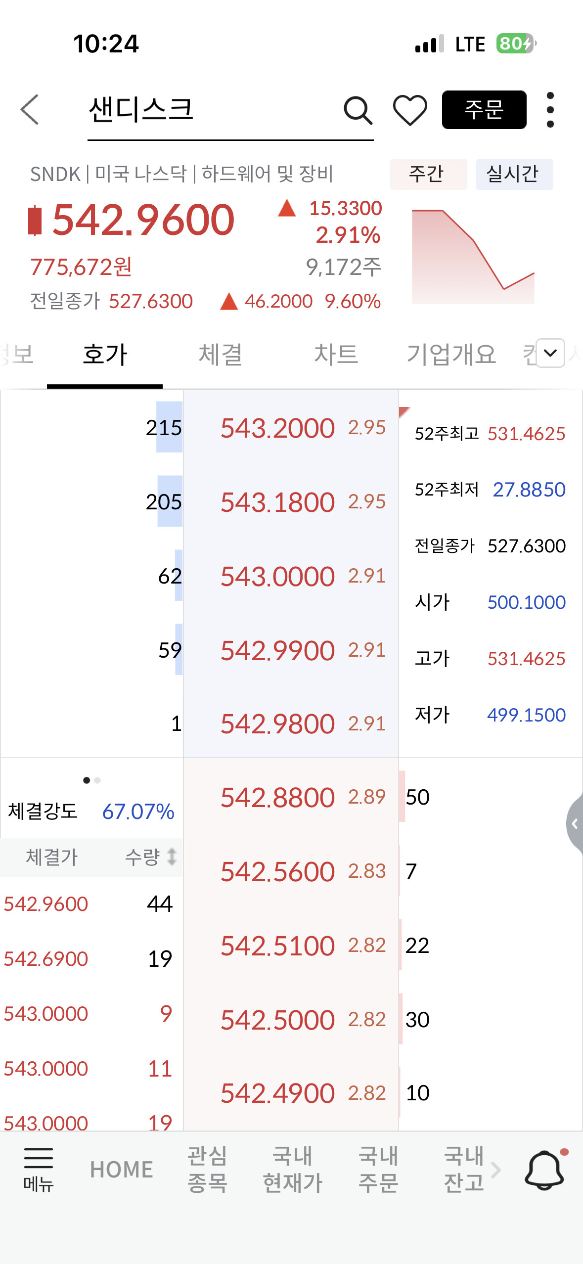Switch price mode to 실시간

[514, 174]
